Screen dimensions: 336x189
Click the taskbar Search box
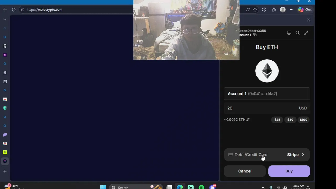coord(136,187)
